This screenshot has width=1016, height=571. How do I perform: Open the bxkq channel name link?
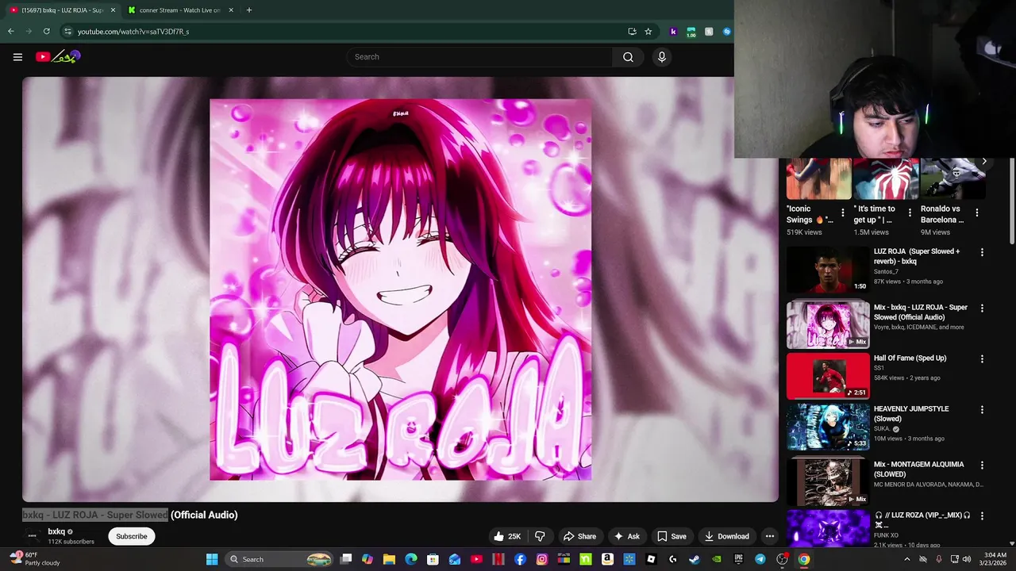point(56,531)
